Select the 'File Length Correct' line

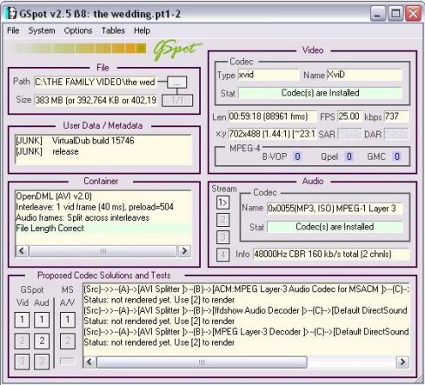click(103, 229)
